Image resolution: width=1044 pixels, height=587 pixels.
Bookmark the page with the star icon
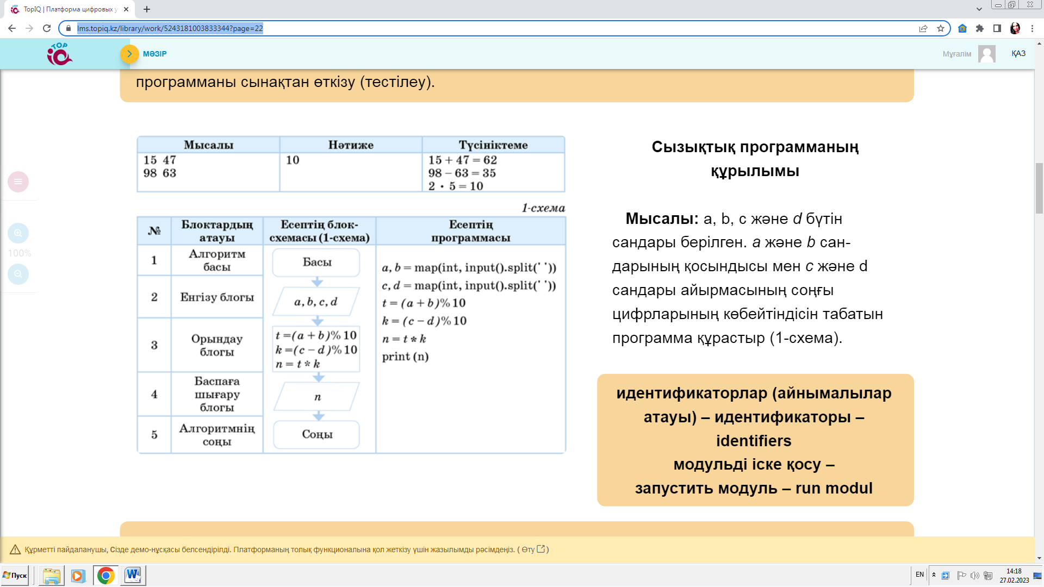941,28
